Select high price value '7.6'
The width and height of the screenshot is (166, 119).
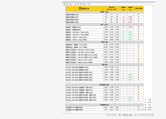click(106, 14)
